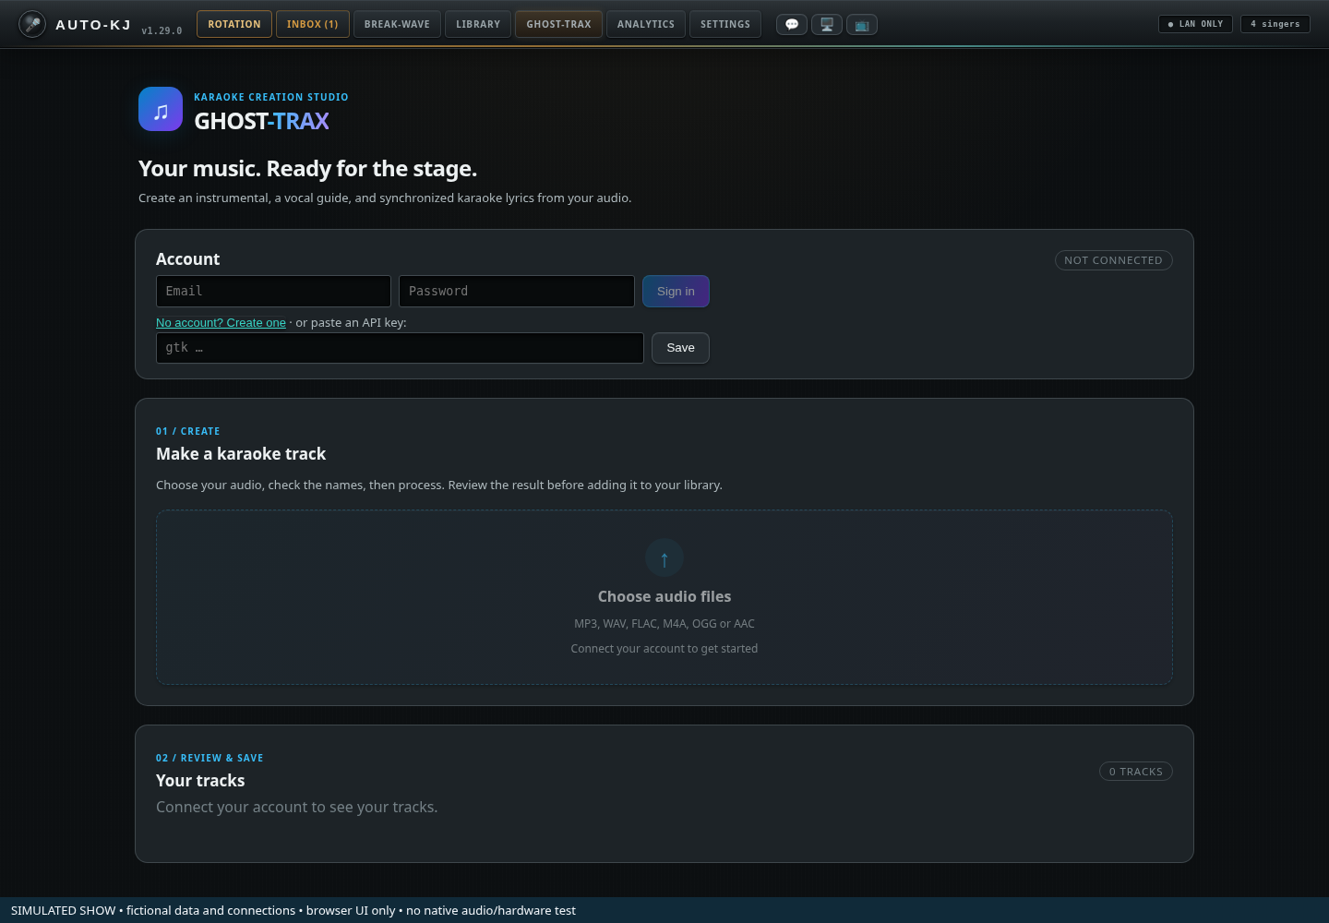Click the 'Account' section heading
Image resolution: width=1329 pixels, height=923 pixels.
tap(188, 259)
